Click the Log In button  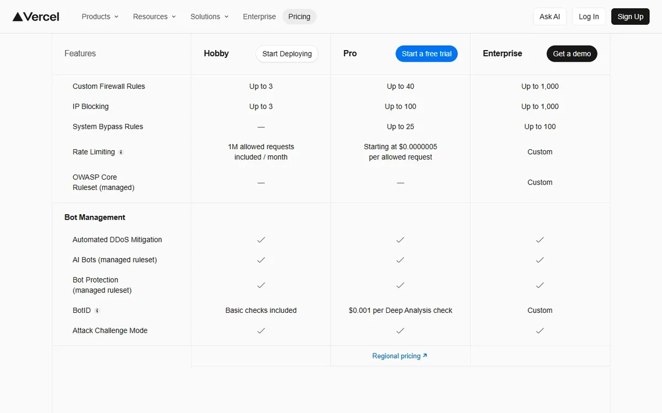point(589,17)
